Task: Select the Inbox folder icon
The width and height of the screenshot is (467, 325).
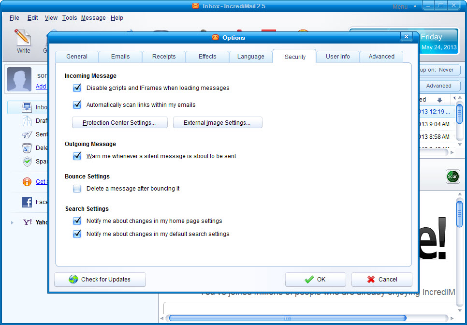Action: (x=27, y=107)
